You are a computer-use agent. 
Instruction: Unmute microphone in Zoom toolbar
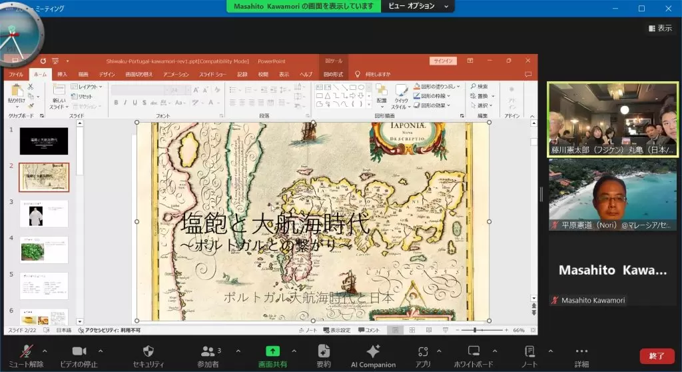pyautogui.click(x=26, y=355)
